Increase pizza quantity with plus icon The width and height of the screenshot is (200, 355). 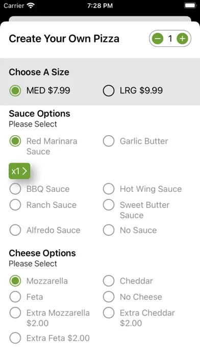[182, 39]
